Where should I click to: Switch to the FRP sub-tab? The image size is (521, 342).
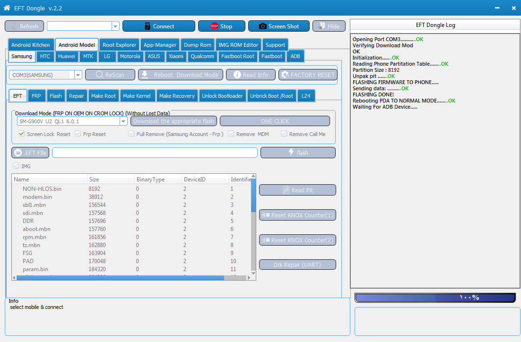pos(36,96)
